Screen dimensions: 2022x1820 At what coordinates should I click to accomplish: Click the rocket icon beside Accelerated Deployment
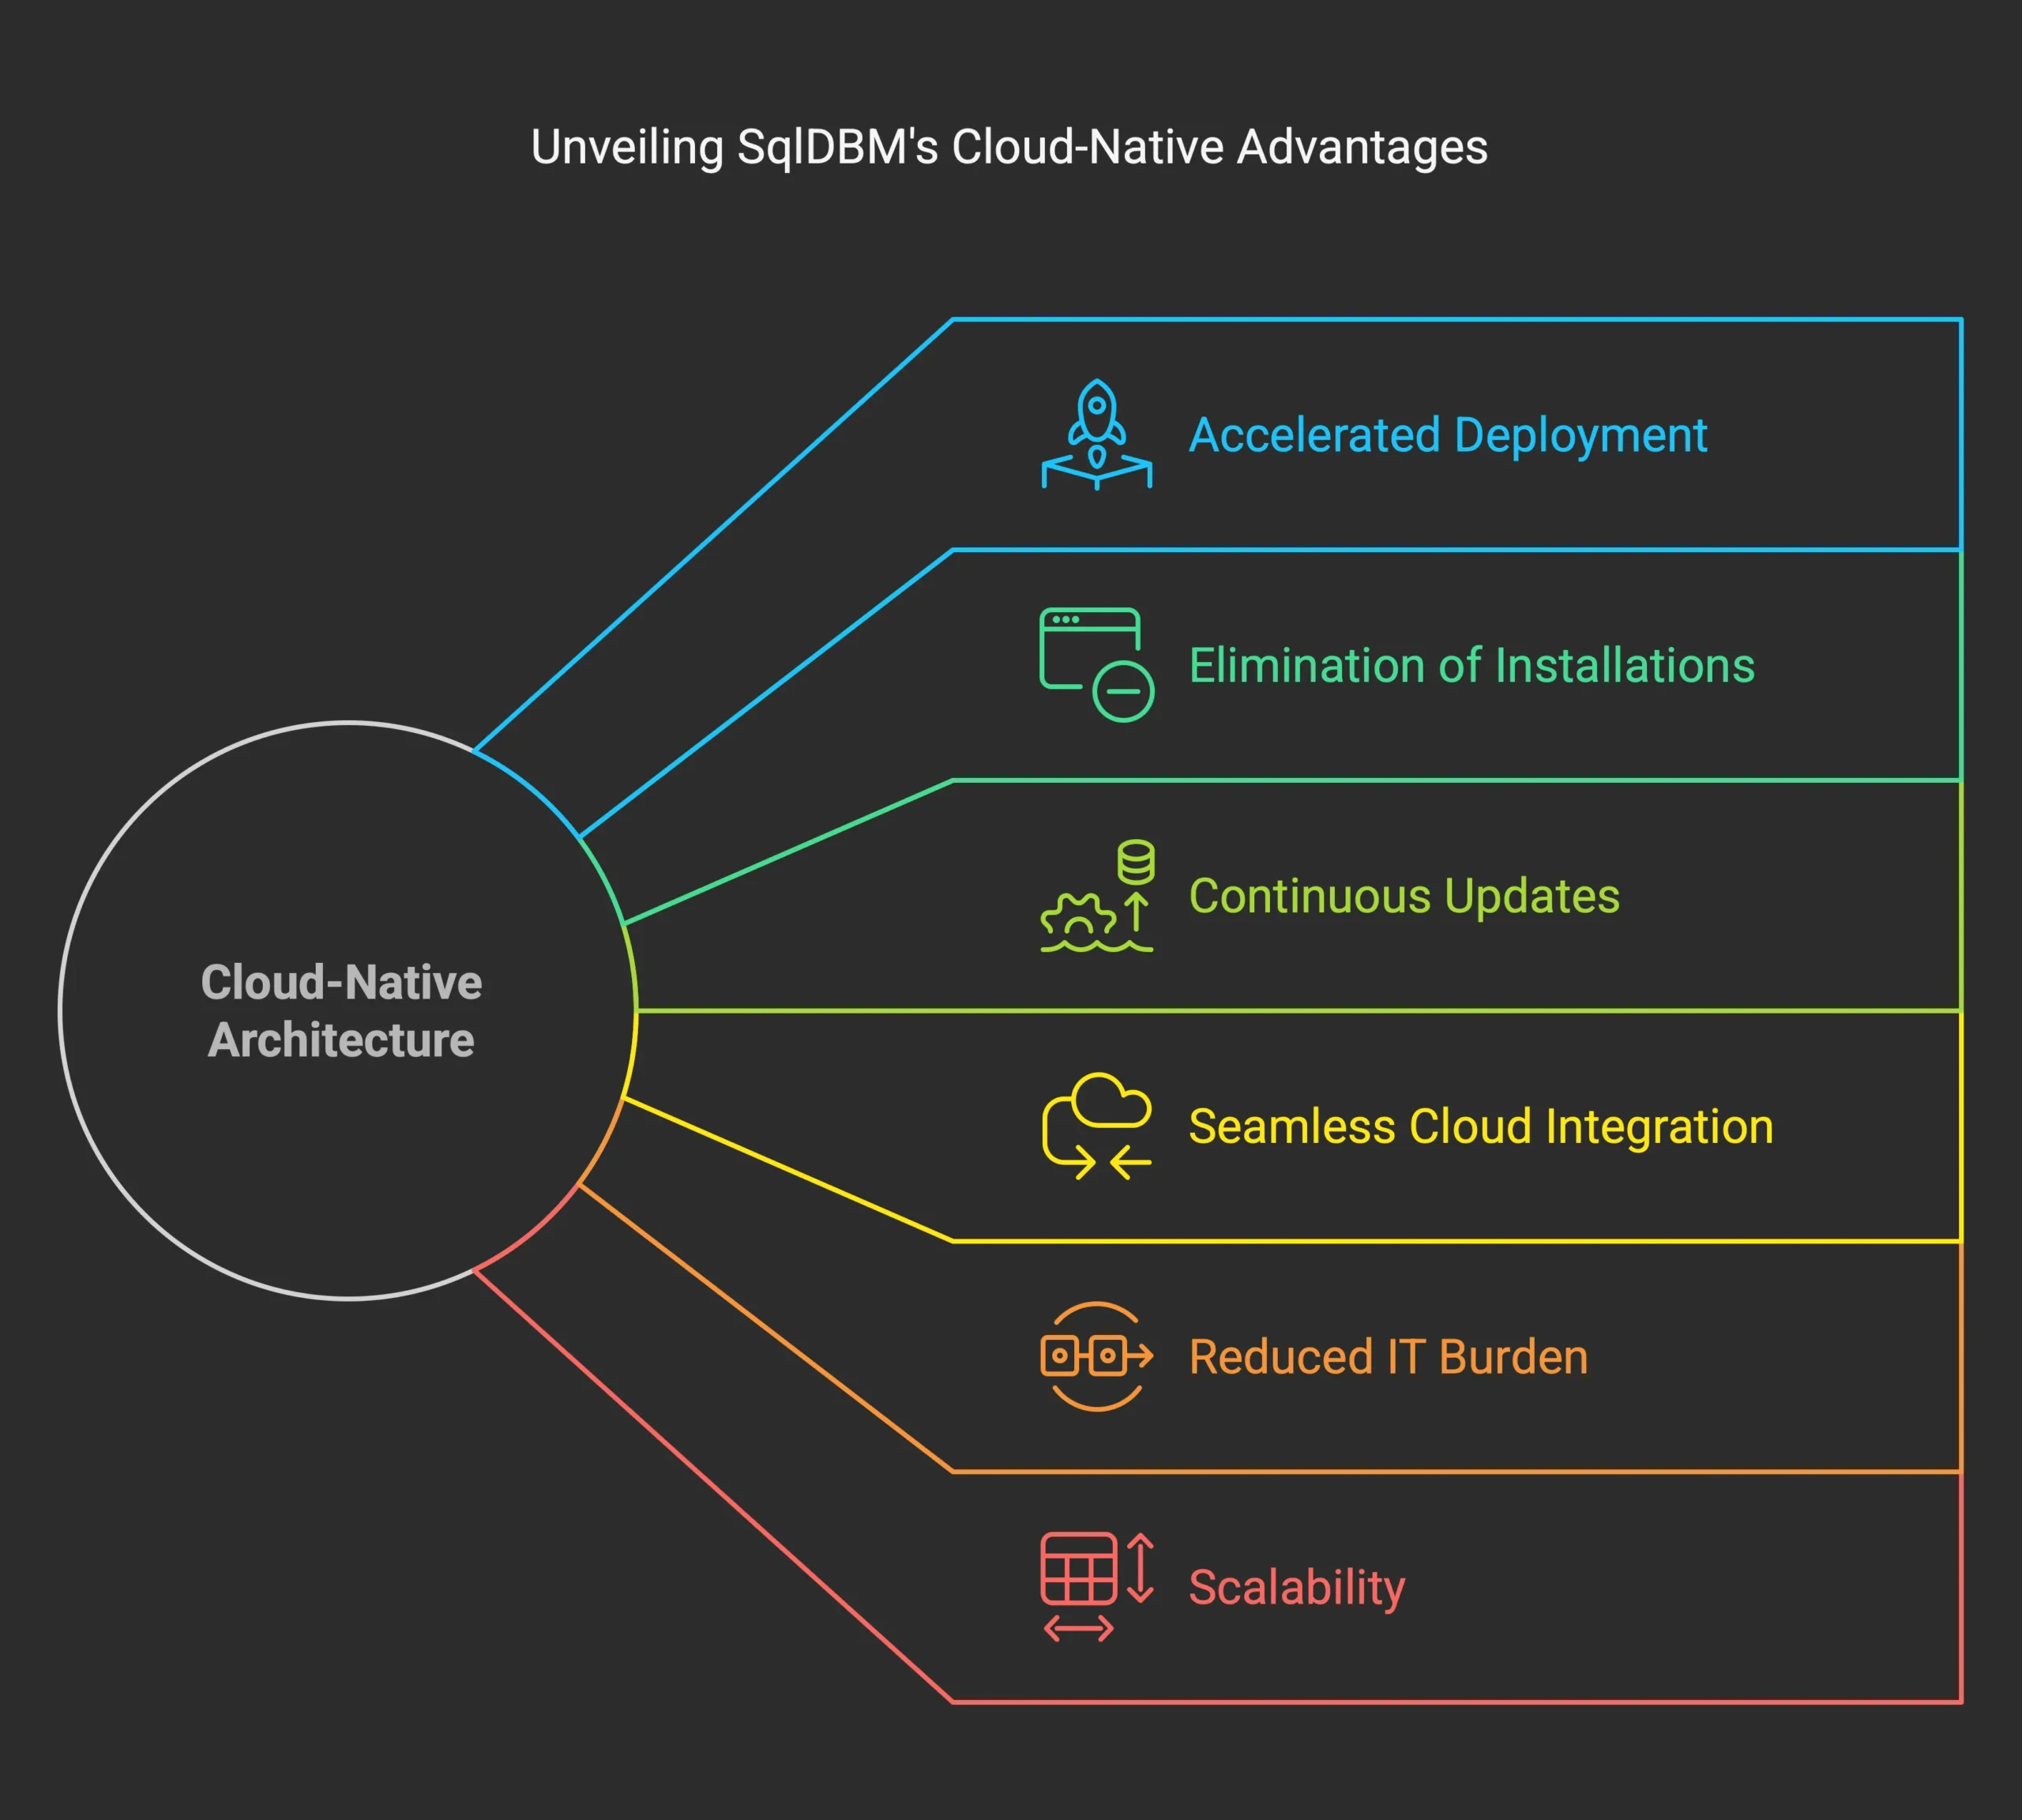click(x=1097, y=434)
